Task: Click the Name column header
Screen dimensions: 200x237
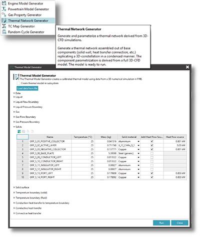Action: [x=50, y=137]
